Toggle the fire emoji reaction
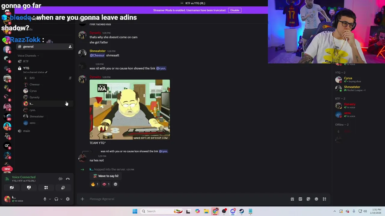Viewport: 385px width, 216px height. pos(95,184)
